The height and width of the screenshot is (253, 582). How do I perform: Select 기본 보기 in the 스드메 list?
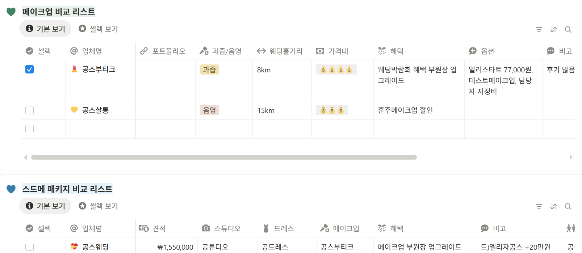click(45, 206)
